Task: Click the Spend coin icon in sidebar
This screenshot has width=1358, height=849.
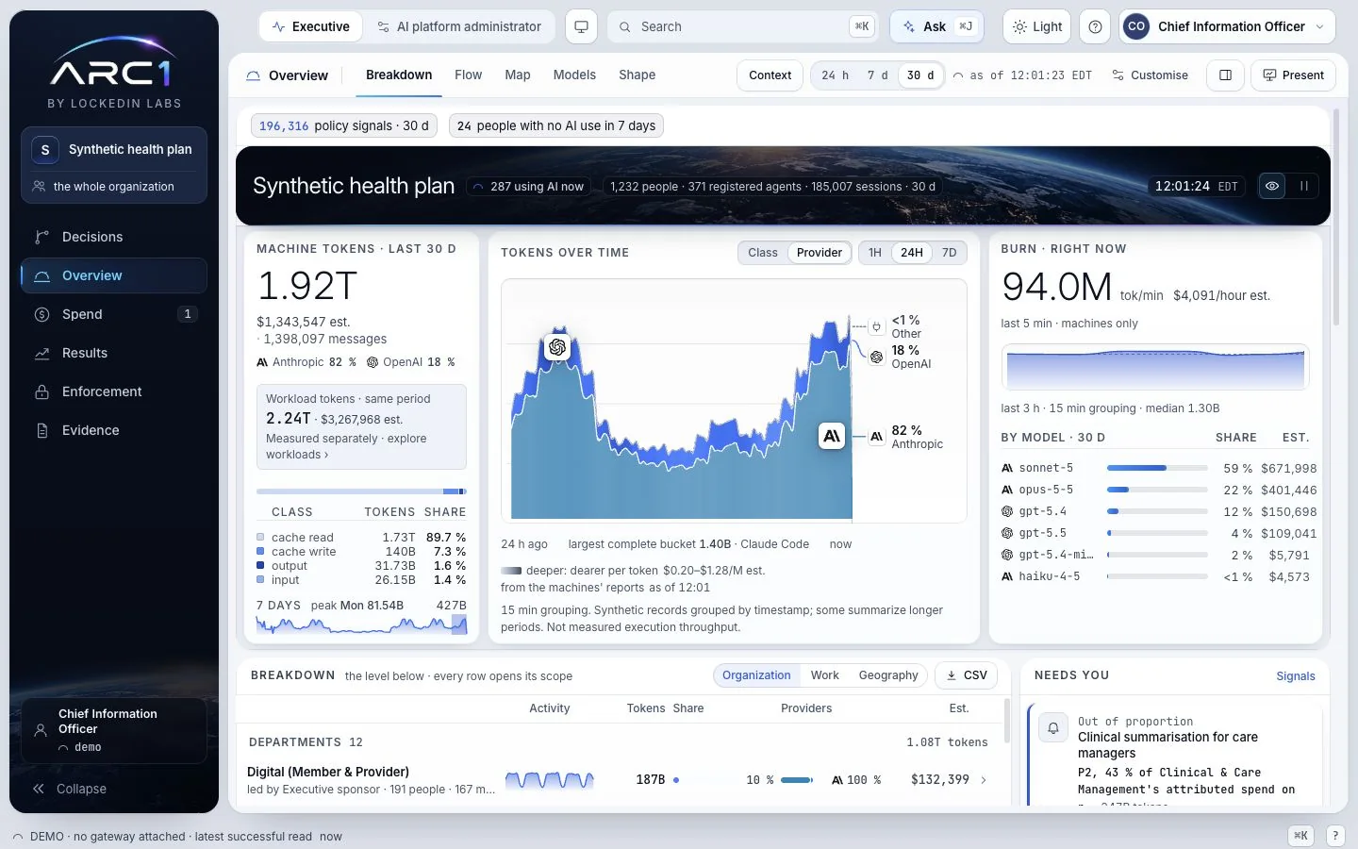Action: click(41, 314)
